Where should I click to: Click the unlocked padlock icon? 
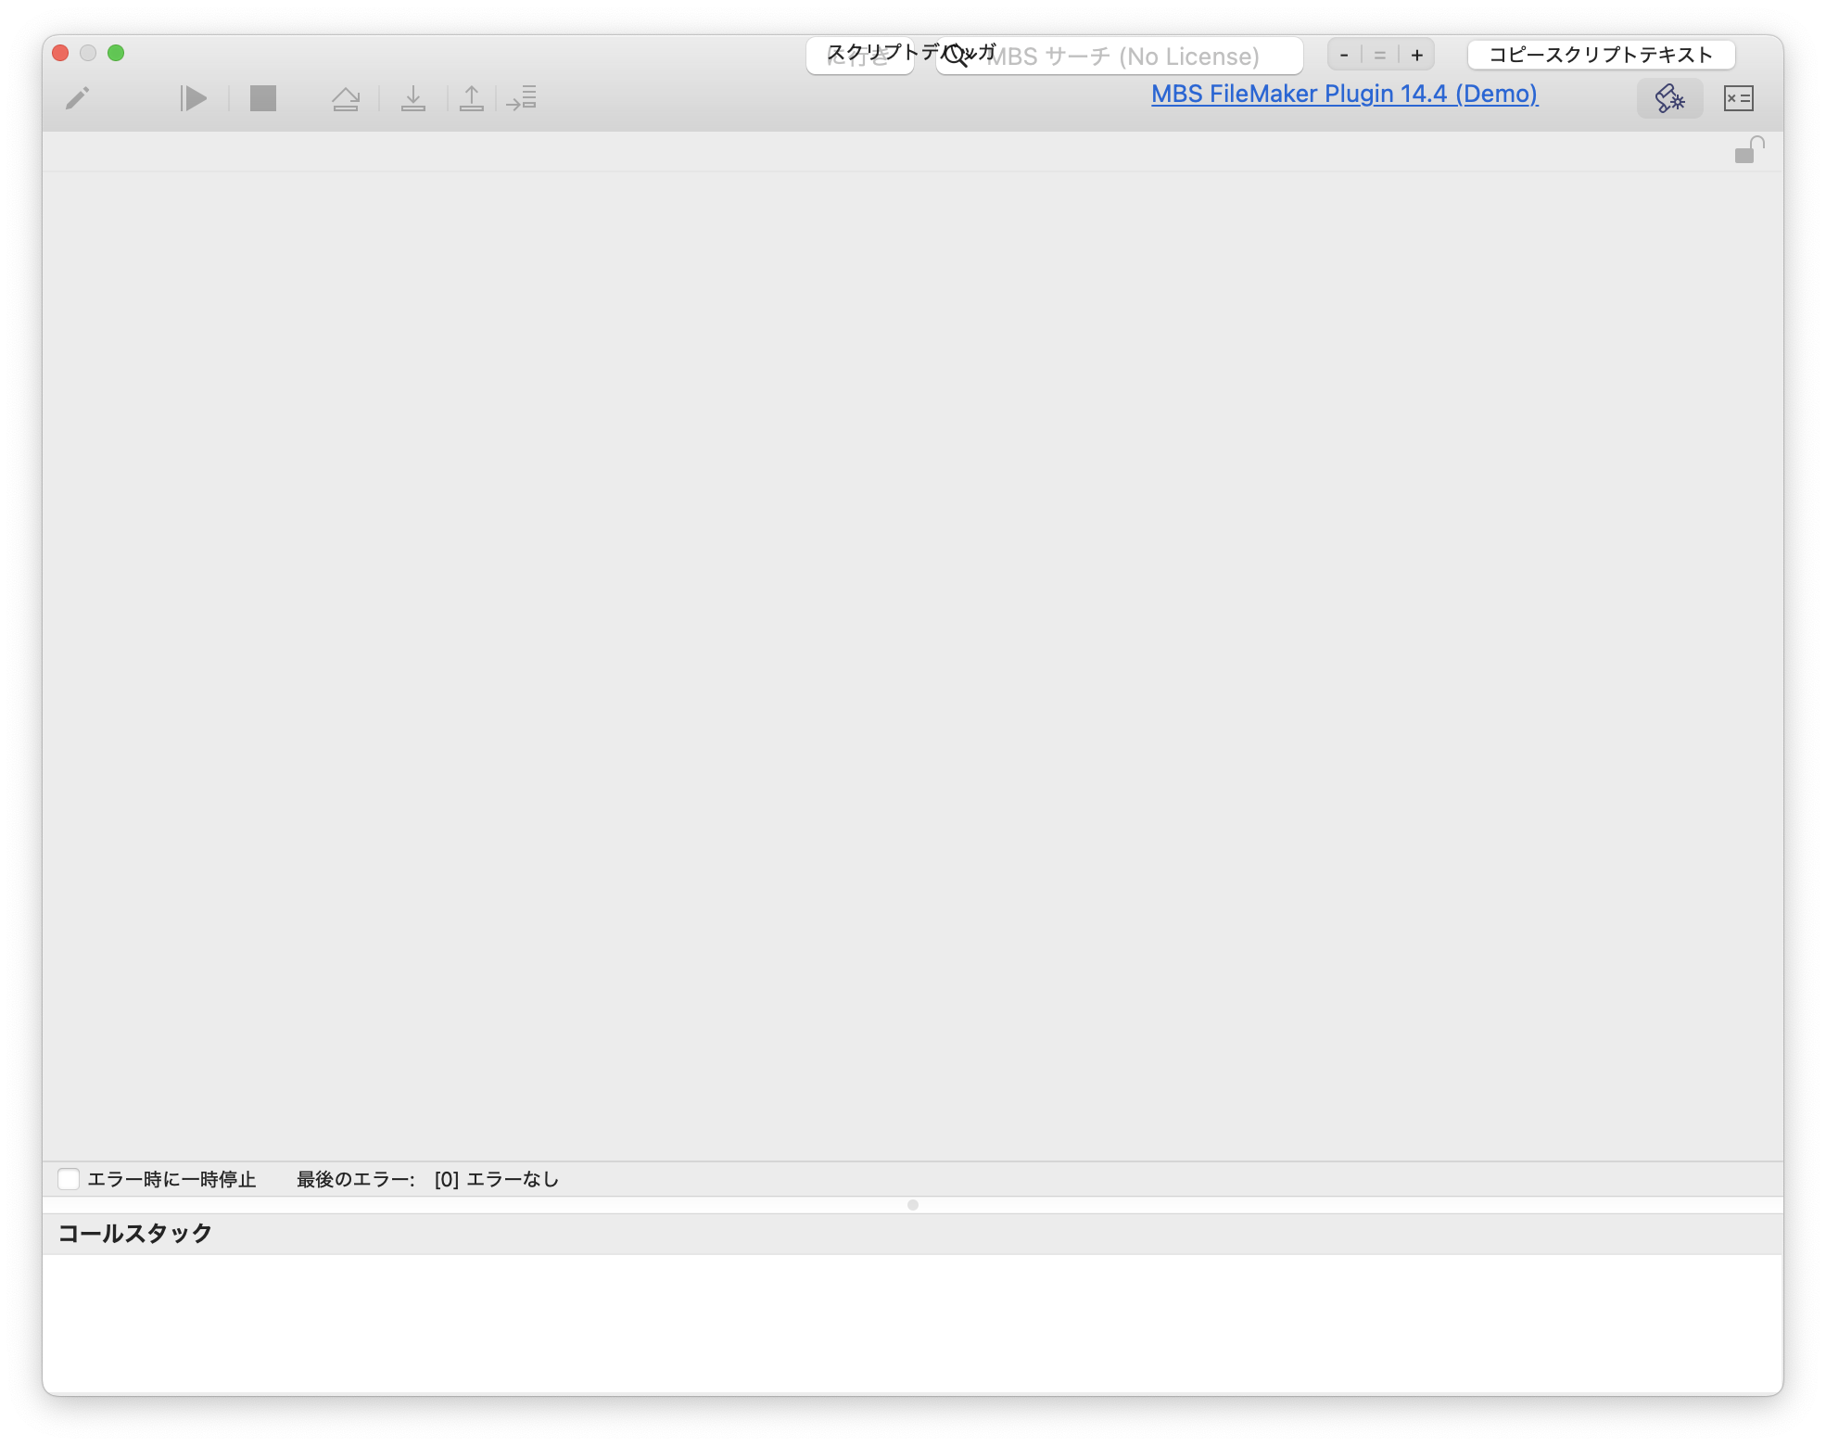click(1748, 150)
